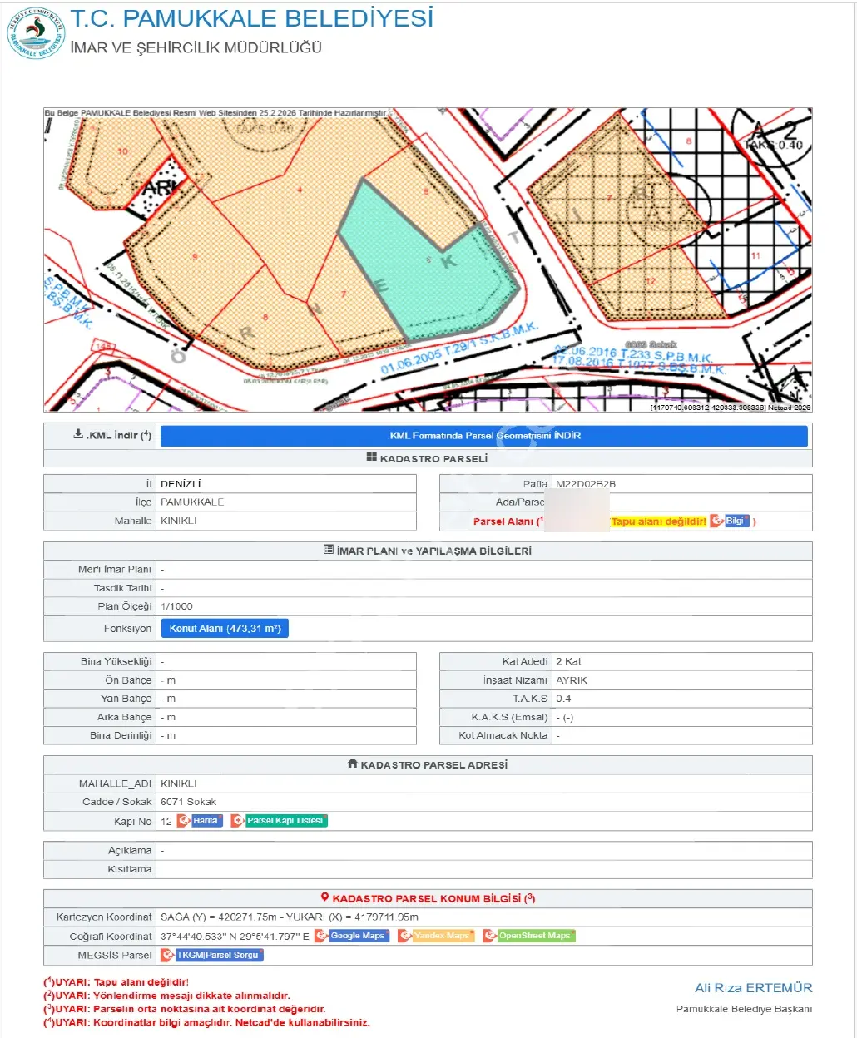This screenshot has width=857, height=1038.
Task: Select the İnşaat Nizamı value AYRIK
Action: 572,680
